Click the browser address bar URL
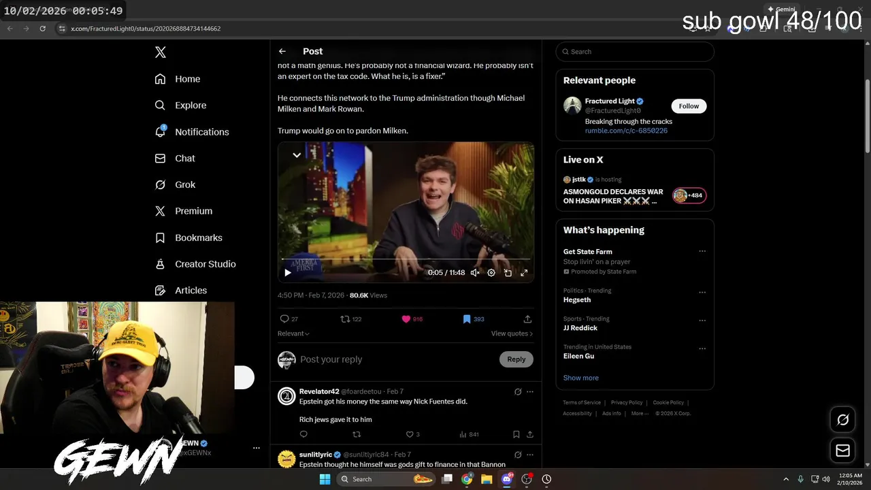Image resolution: width=871 pixels, height=490 pixels. (146, 29)
